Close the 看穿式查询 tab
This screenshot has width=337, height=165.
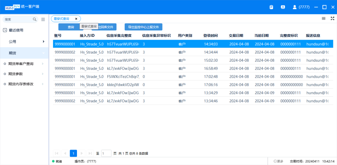pyautogui.click(x=76, y=19)
